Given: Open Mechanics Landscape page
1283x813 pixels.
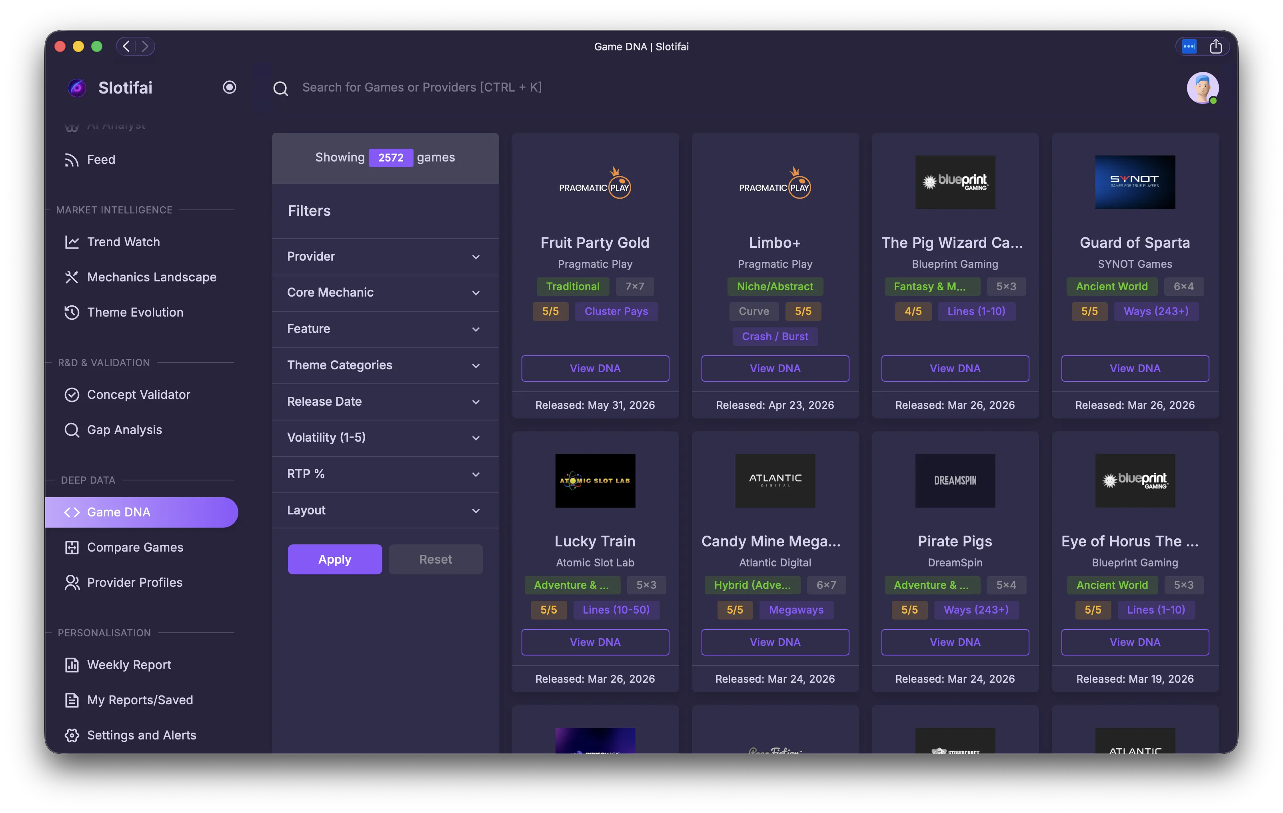Looking at the screenshot, I should [141, 277].
